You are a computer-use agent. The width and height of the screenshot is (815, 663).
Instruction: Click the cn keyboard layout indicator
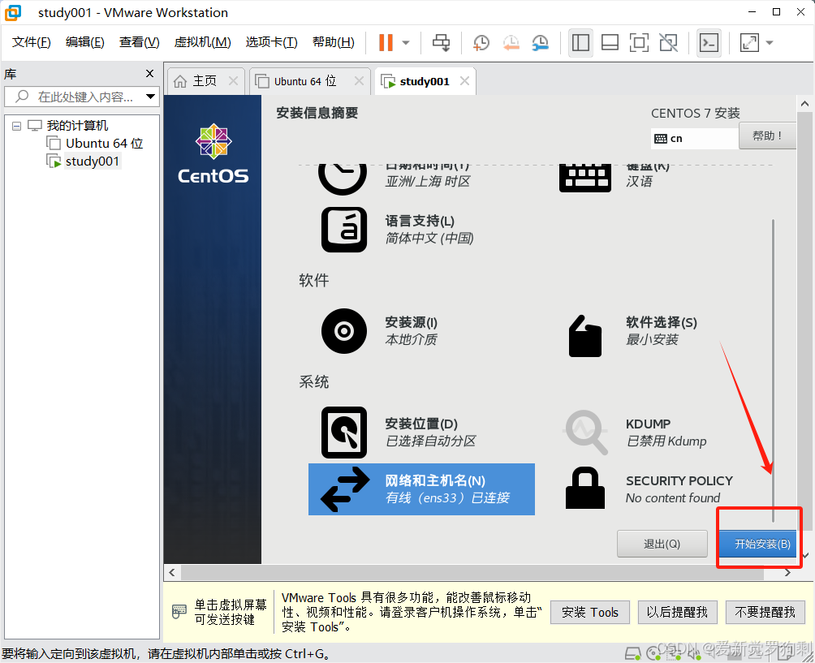point(694,138)
